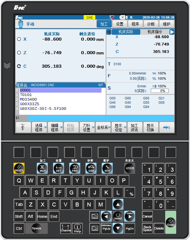The height and width of the screenshot is (240, 190).
Task: Expand the 选择程序 softkey menu
Action: pyautogui.click(x=39, y=127)
